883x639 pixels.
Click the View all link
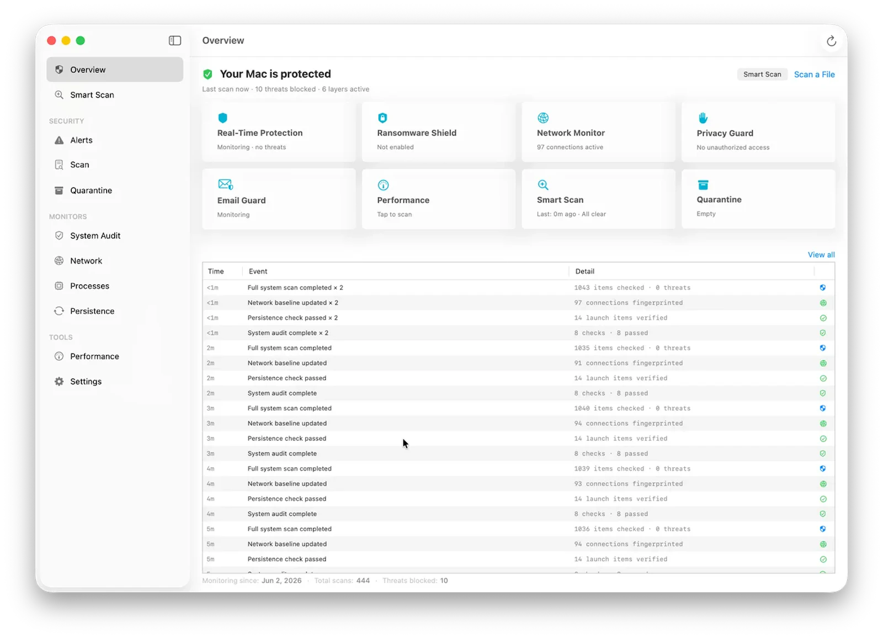click(x=821, y=255)
